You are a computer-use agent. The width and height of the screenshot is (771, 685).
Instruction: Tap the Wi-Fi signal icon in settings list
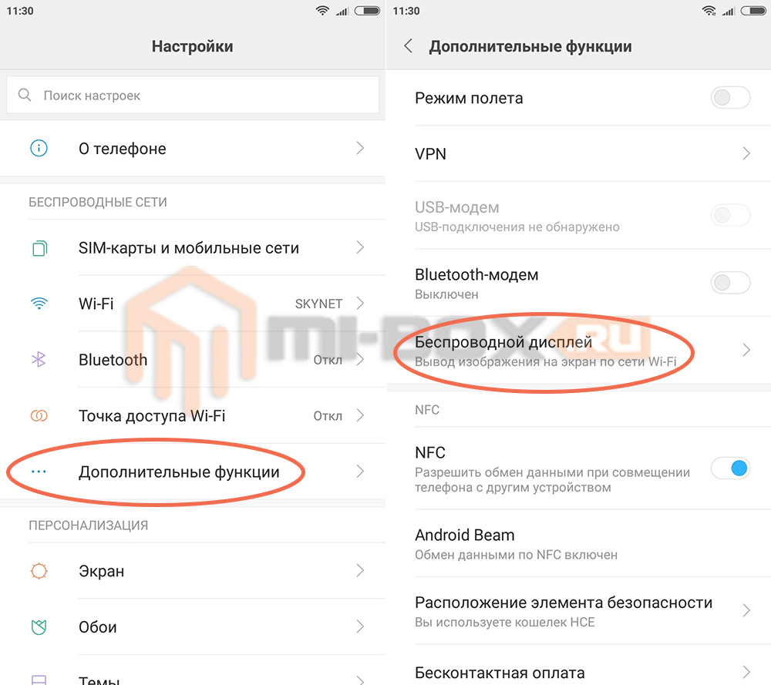(x=39, y=303)
